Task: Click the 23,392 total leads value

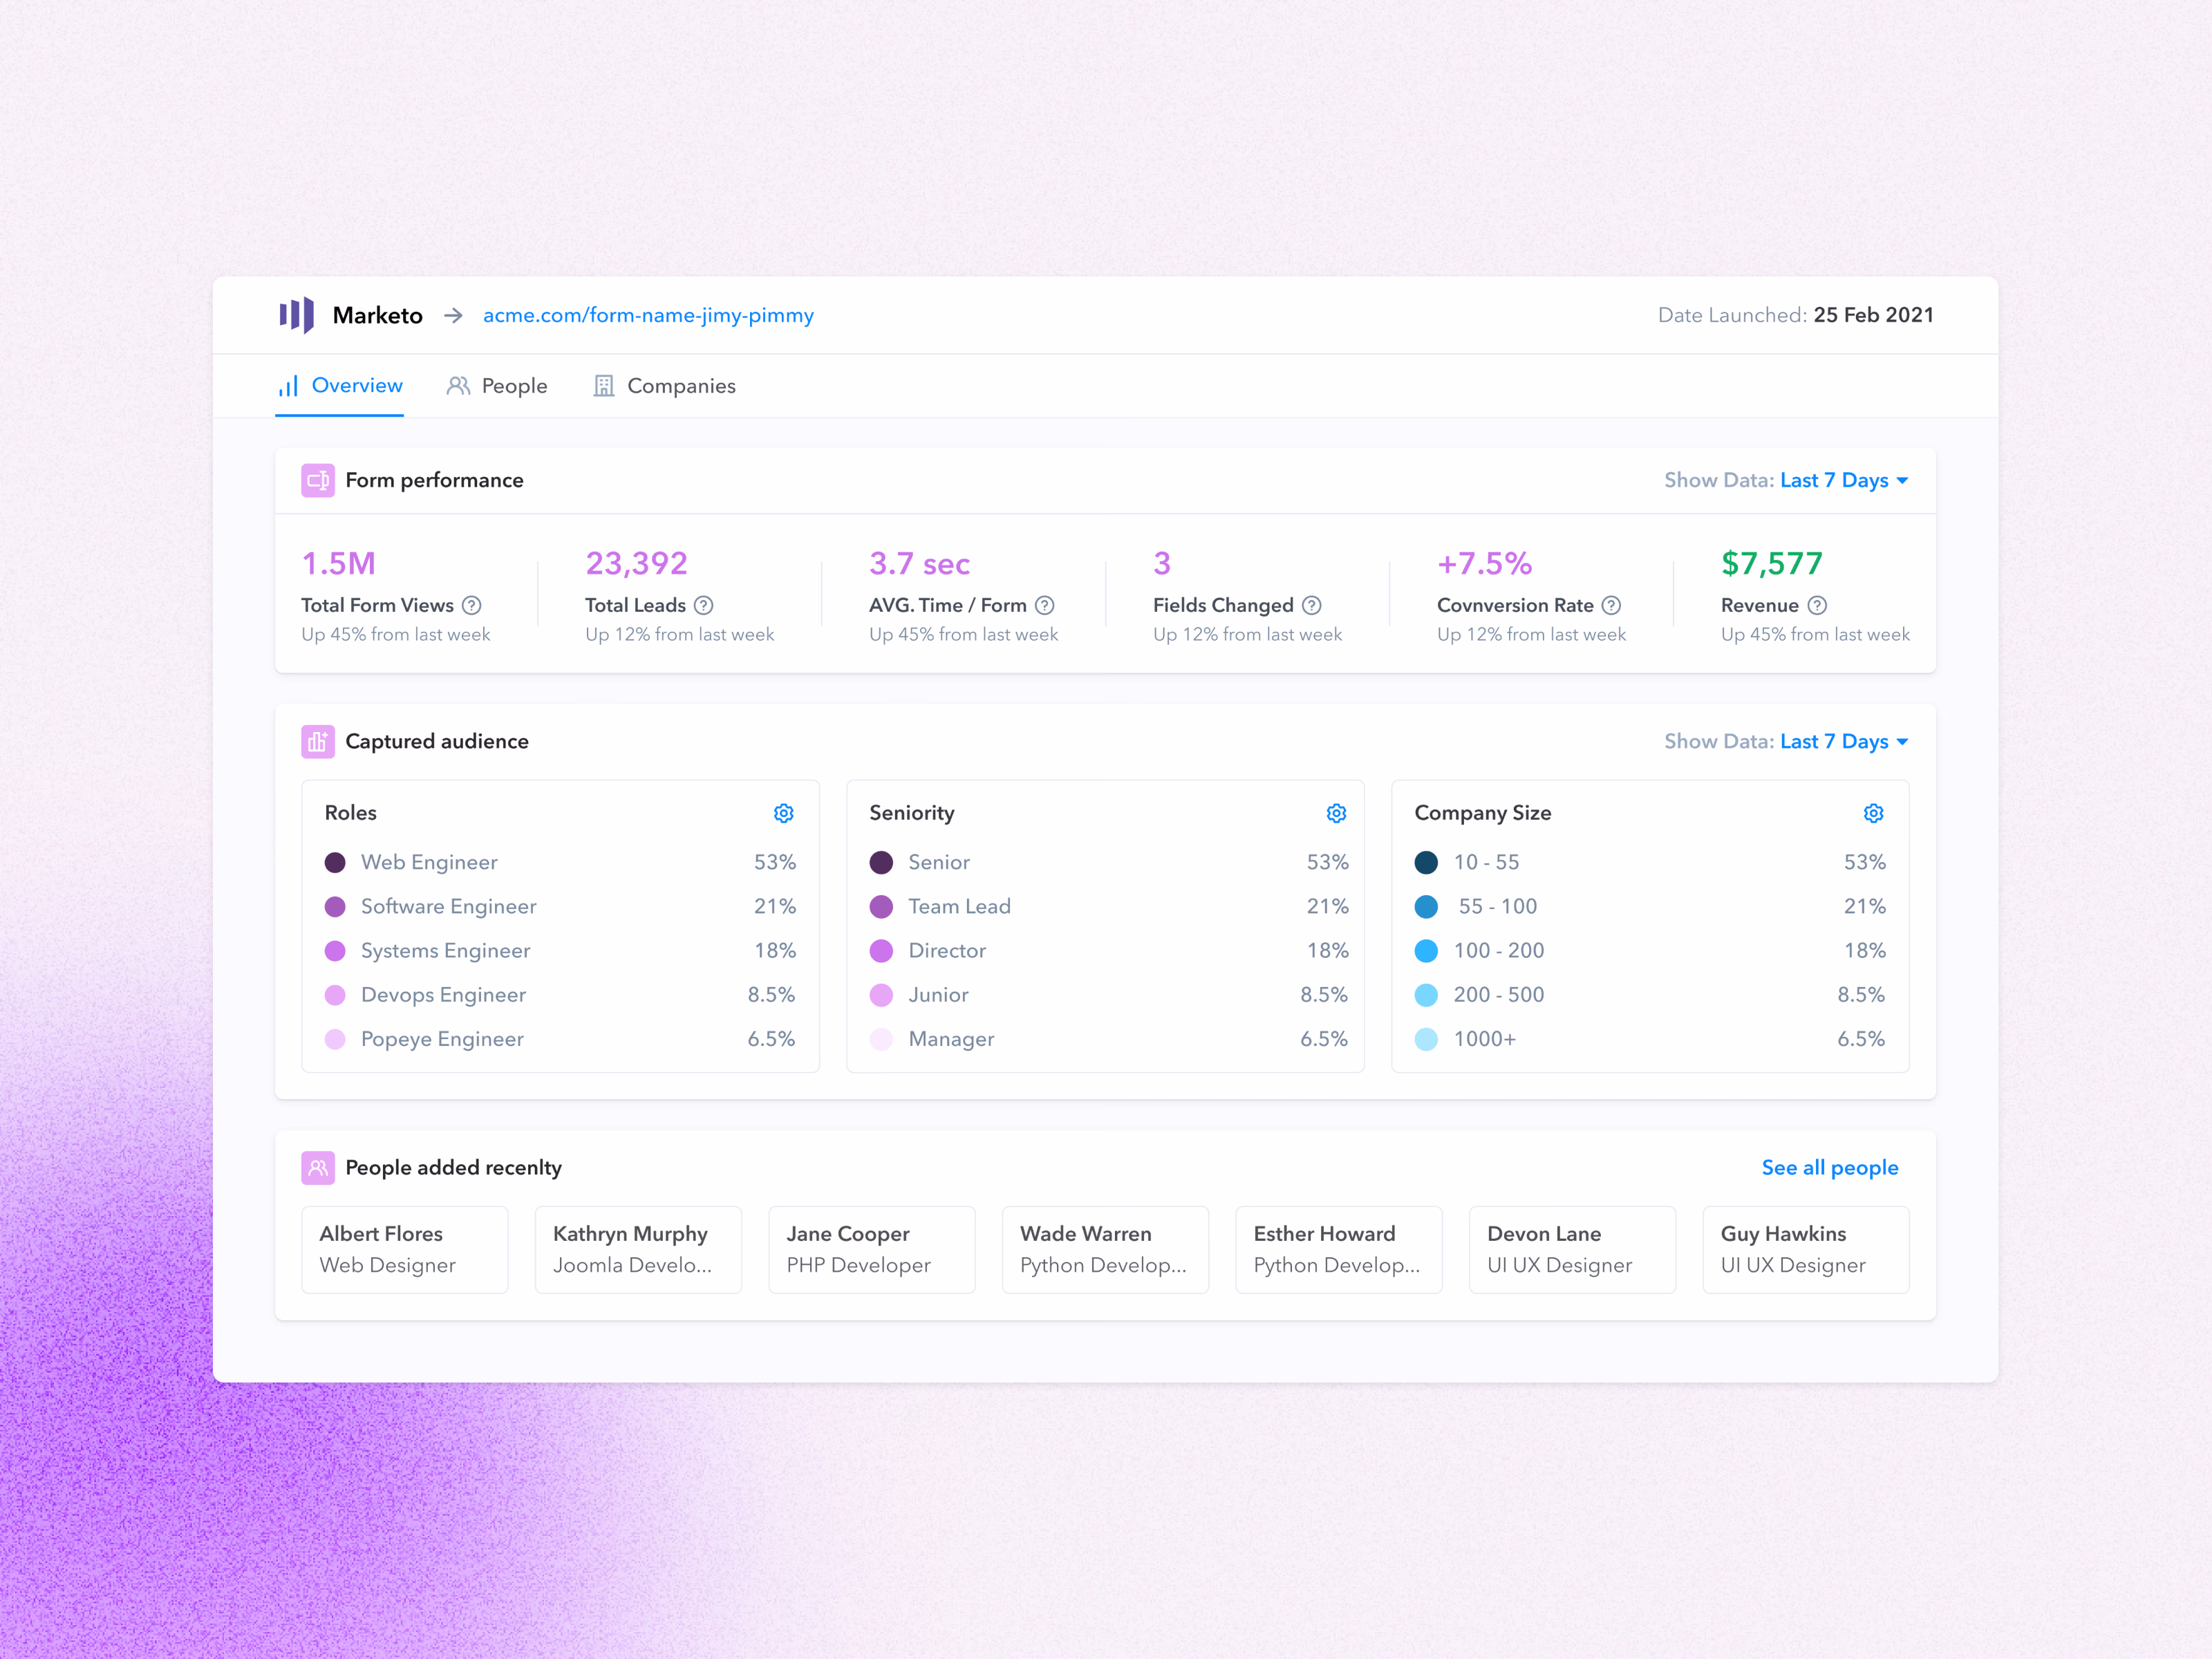Action: (636, 563)
